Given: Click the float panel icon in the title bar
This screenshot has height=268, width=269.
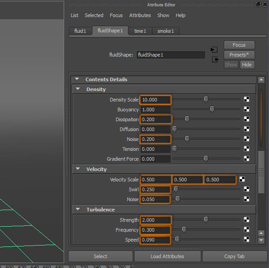Looking at the screenshot, I should (258, 4).
